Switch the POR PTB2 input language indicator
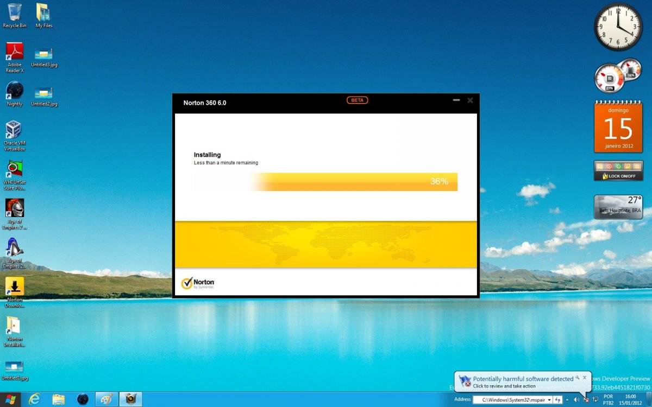Viewport: 652px width, 407px height. (x=608, y=399)
